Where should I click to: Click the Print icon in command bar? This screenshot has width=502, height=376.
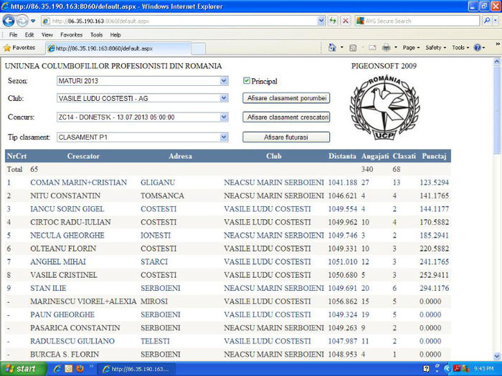pos(386,48)
